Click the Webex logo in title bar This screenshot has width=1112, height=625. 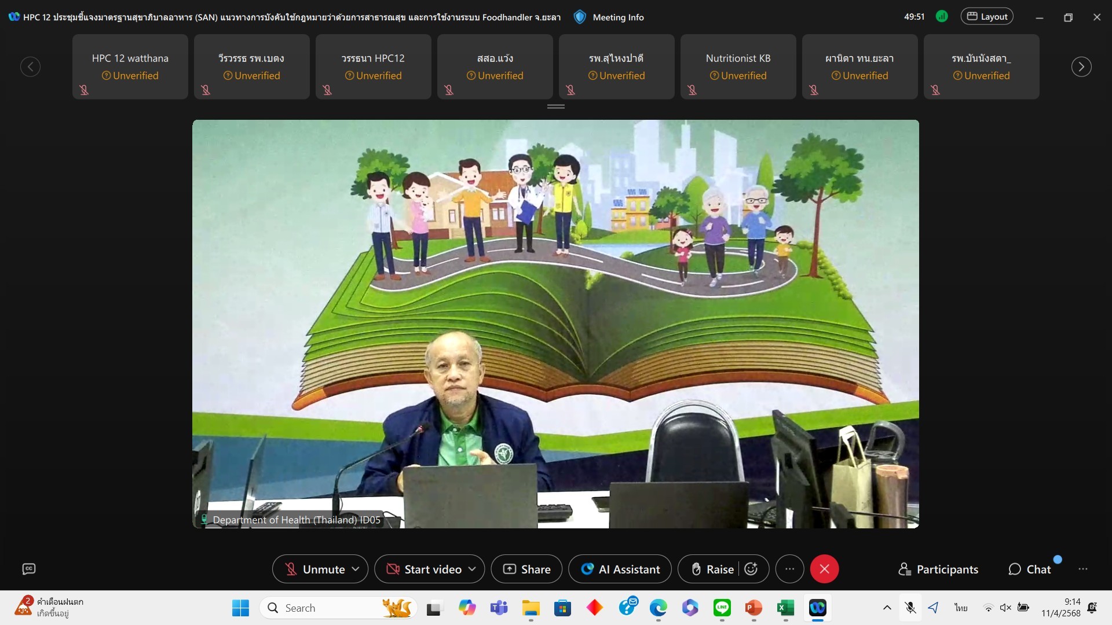click(x=14, y=17)
